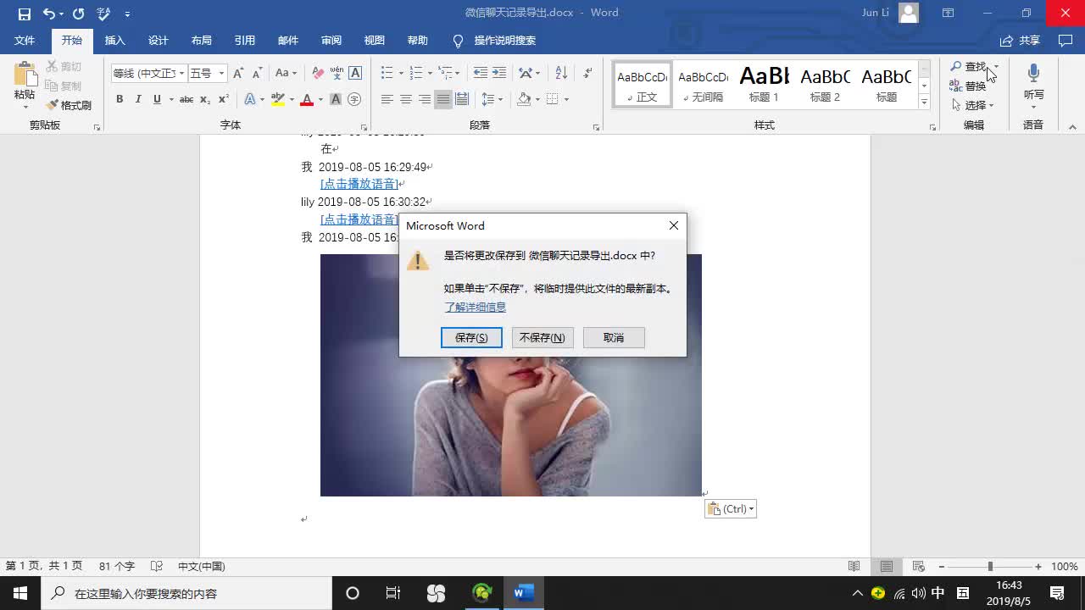The image size is (1085, 610).
Task: Click 替换 replace button
Action: coord(968,86)
